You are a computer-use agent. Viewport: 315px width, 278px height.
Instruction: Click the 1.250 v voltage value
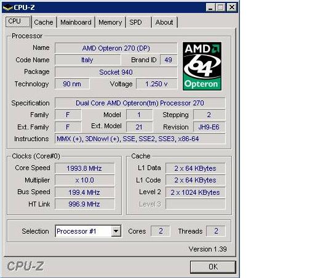[156, 84]
